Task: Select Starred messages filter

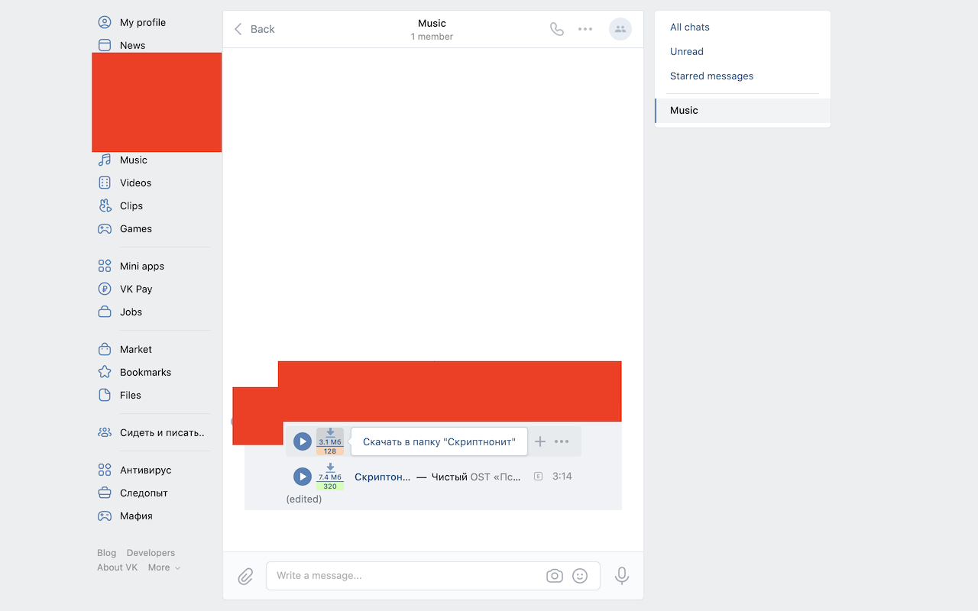Action: [712, 76]
